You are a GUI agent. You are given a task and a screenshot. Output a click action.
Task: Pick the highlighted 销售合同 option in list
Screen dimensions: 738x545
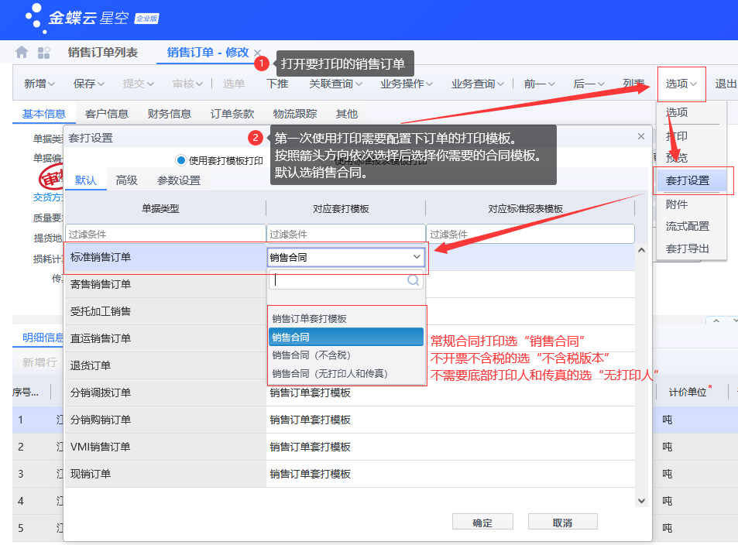click(x=346, y=337)
